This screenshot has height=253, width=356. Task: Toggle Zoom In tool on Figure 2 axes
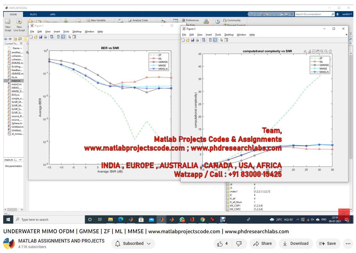pos(322,51)
